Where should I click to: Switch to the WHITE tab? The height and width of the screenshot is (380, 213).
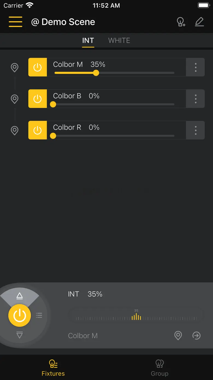click(x=119, y=41)
